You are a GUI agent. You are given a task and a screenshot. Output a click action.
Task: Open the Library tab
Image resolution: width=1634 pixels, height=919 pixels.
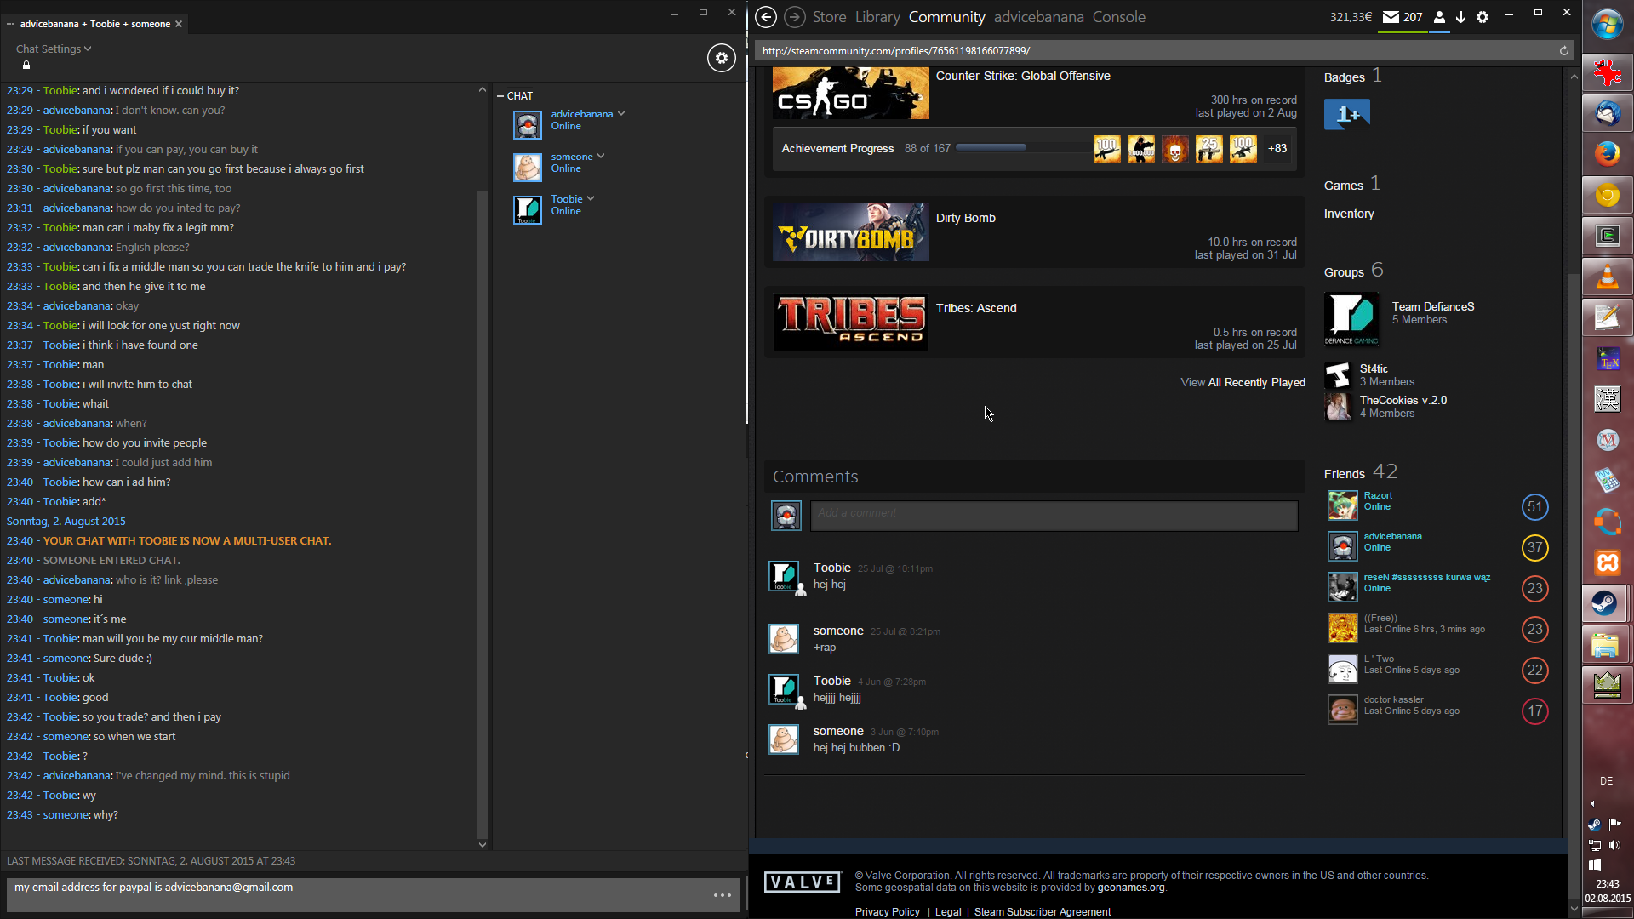[877, 17]
